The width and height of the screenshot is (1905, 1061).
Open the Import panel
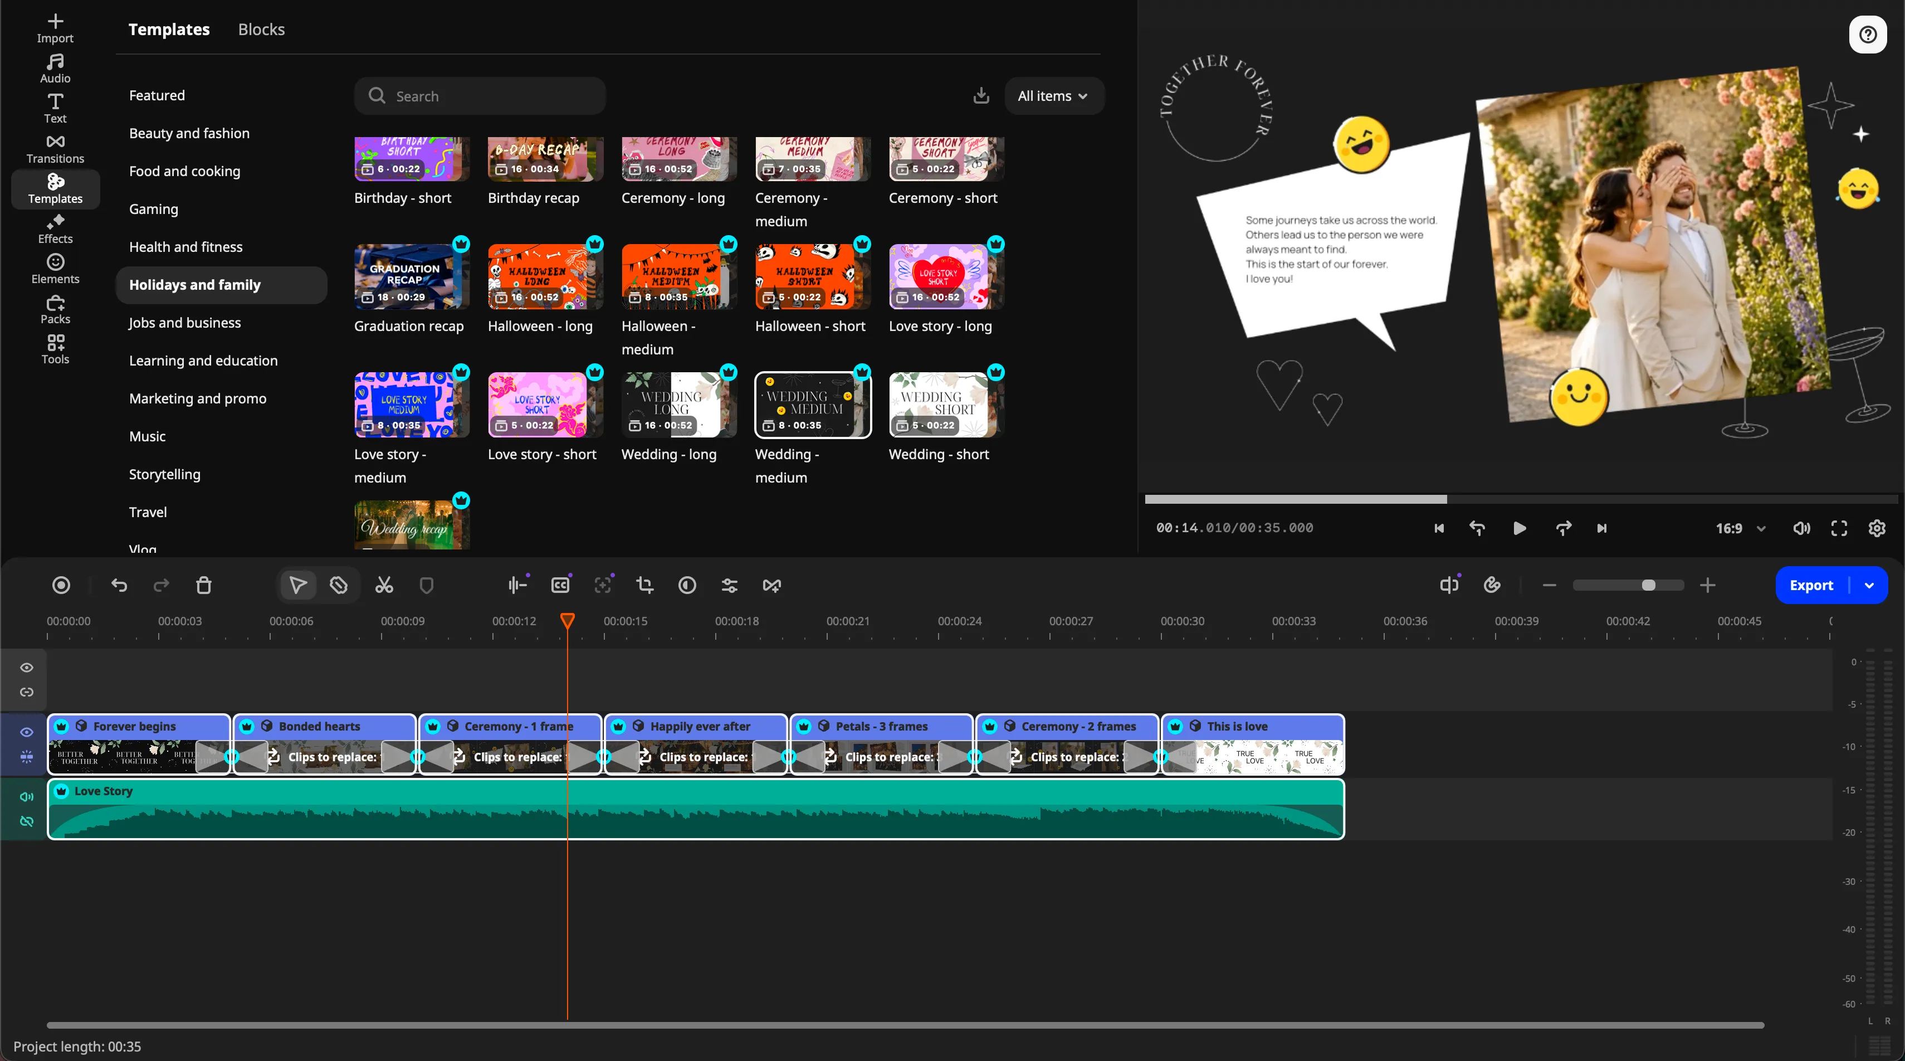point(55,28)
